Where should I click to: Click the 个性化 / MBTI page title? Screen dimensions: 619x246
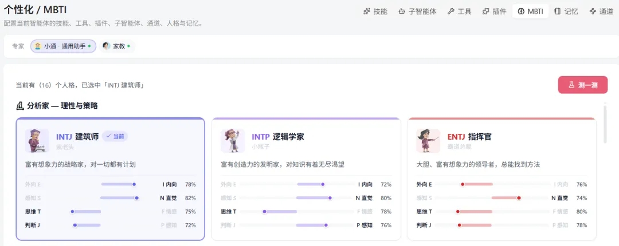[x=35, y=10]
